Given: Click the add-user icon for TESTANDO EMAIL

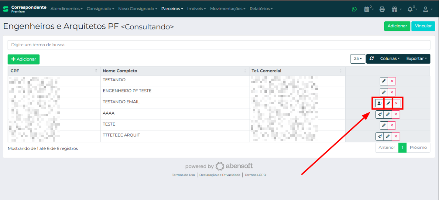Looking at the screenshot, I should click(379, 103).
